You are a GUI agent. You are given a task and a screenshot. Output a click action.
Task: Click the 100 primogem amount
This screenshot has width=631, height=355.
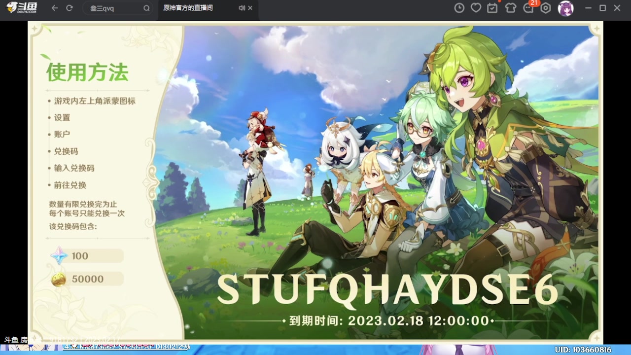coord(80,256)
